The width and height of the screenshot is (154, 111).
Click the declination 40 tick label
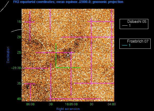click(x=19, y=99)
